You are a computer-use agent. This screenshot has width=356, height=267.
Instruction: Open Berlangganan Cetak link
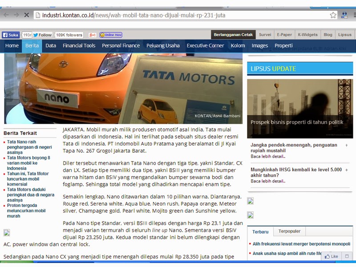[233, 35]
